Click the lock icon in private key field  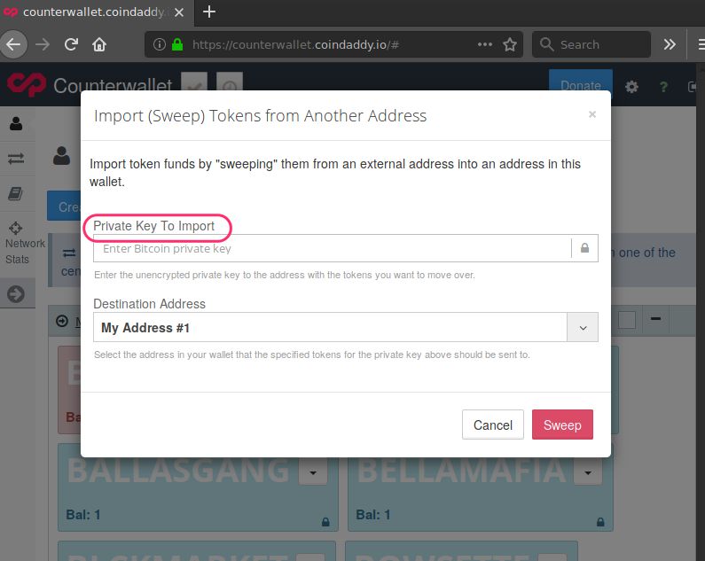584,248
